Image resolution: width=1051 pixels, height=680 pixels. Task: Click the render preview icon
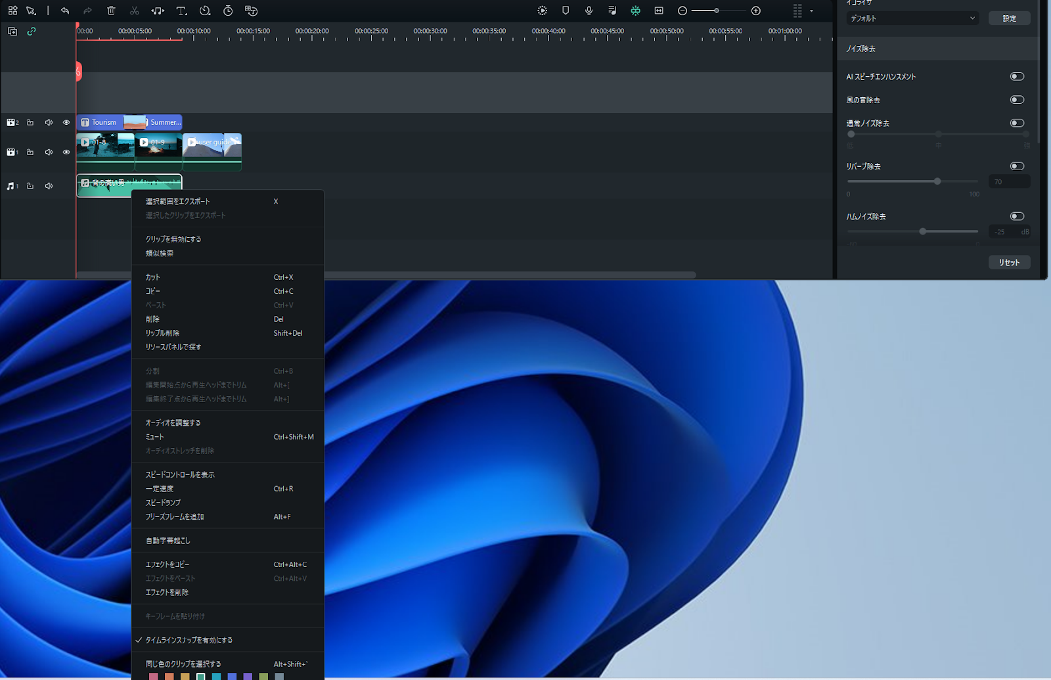point(542,11)
